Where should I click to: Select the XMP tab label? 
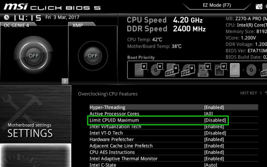pos(78,26)
